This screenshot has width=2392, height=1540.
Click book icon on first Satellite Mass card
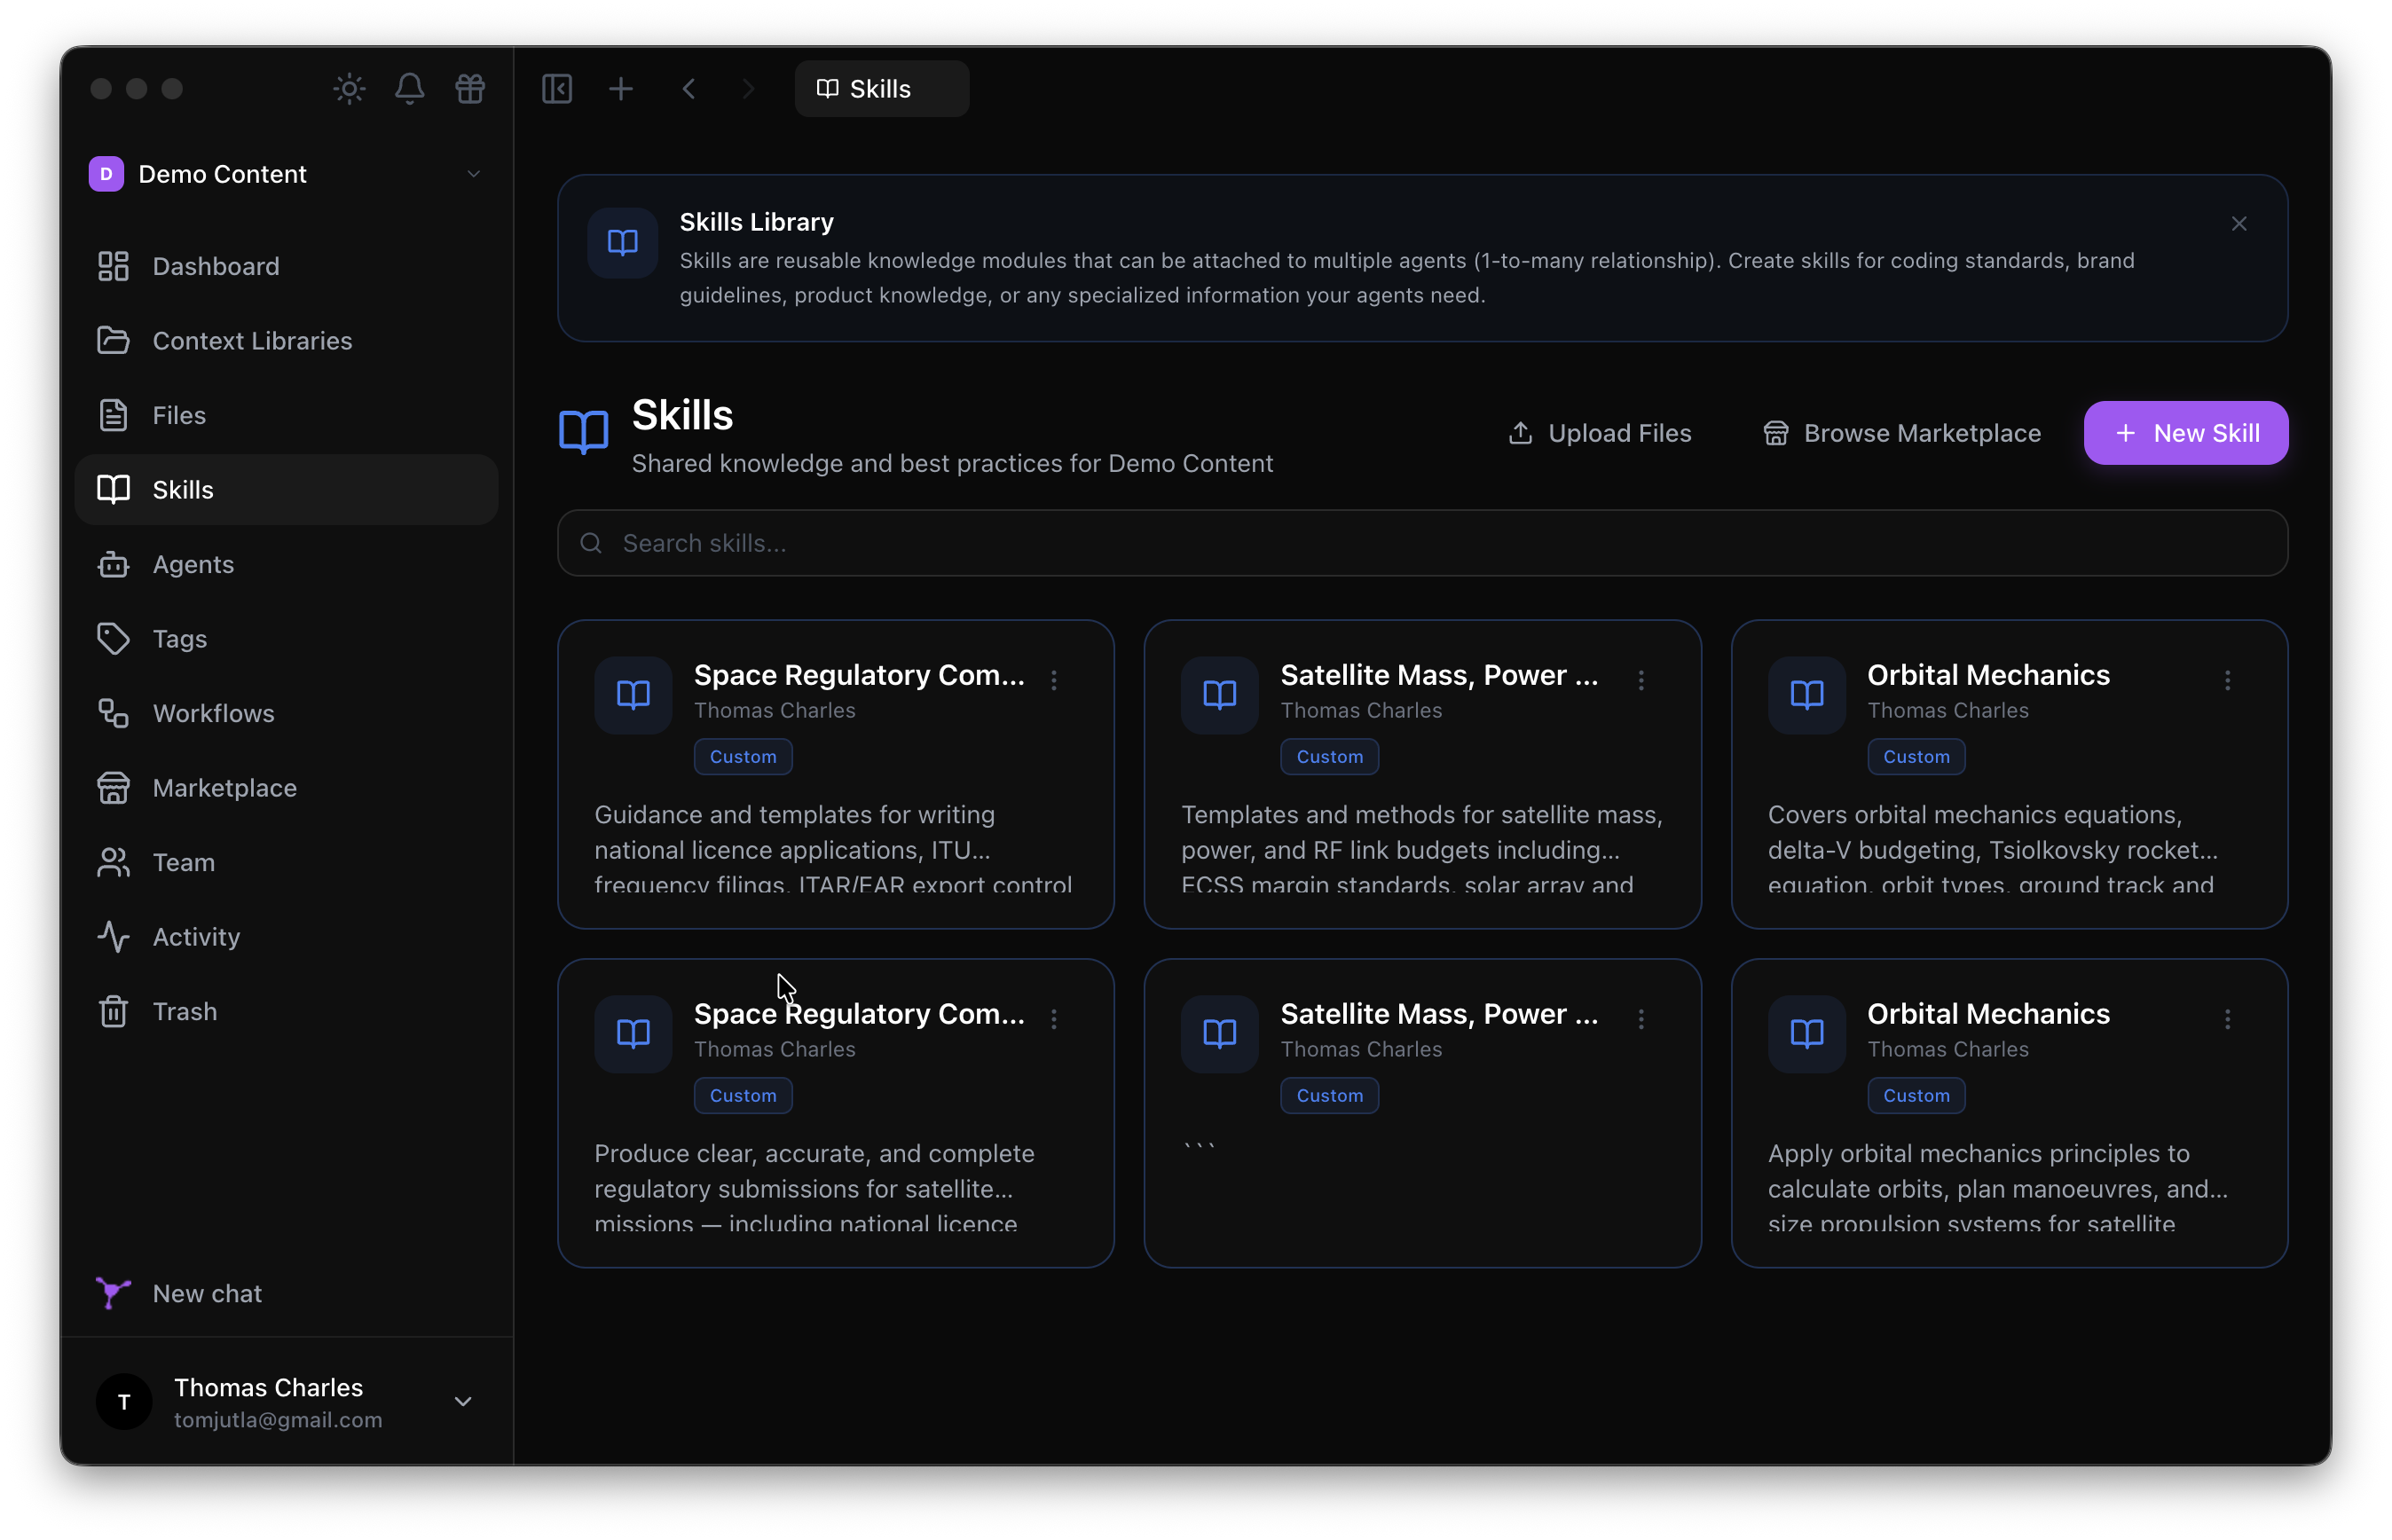[1219, 695]
